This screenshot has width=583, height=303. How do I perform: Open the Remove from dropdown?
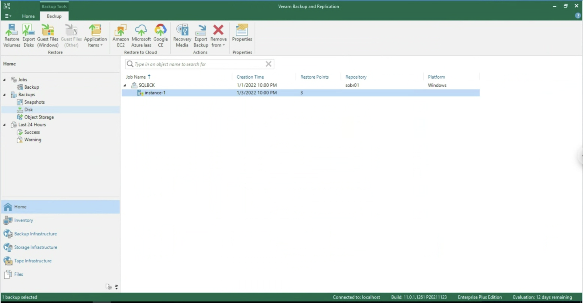[218, 35]
